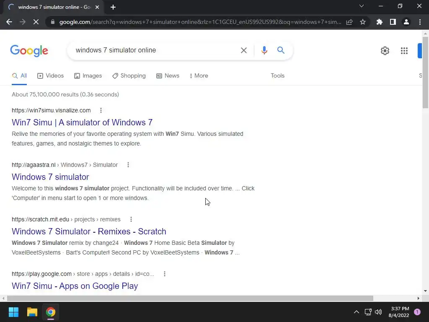The image size is (429, 322).
Task: Open the Windows Start menu
Action: tap(13, 312)
